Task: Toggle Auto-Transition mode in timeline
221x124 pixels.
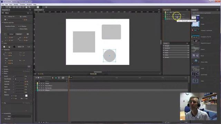Action: 56,78
